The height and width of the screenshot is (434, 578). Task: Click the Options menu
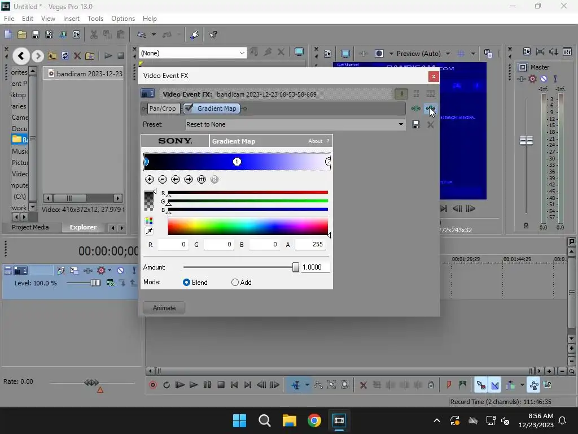(x=123, y=19)
